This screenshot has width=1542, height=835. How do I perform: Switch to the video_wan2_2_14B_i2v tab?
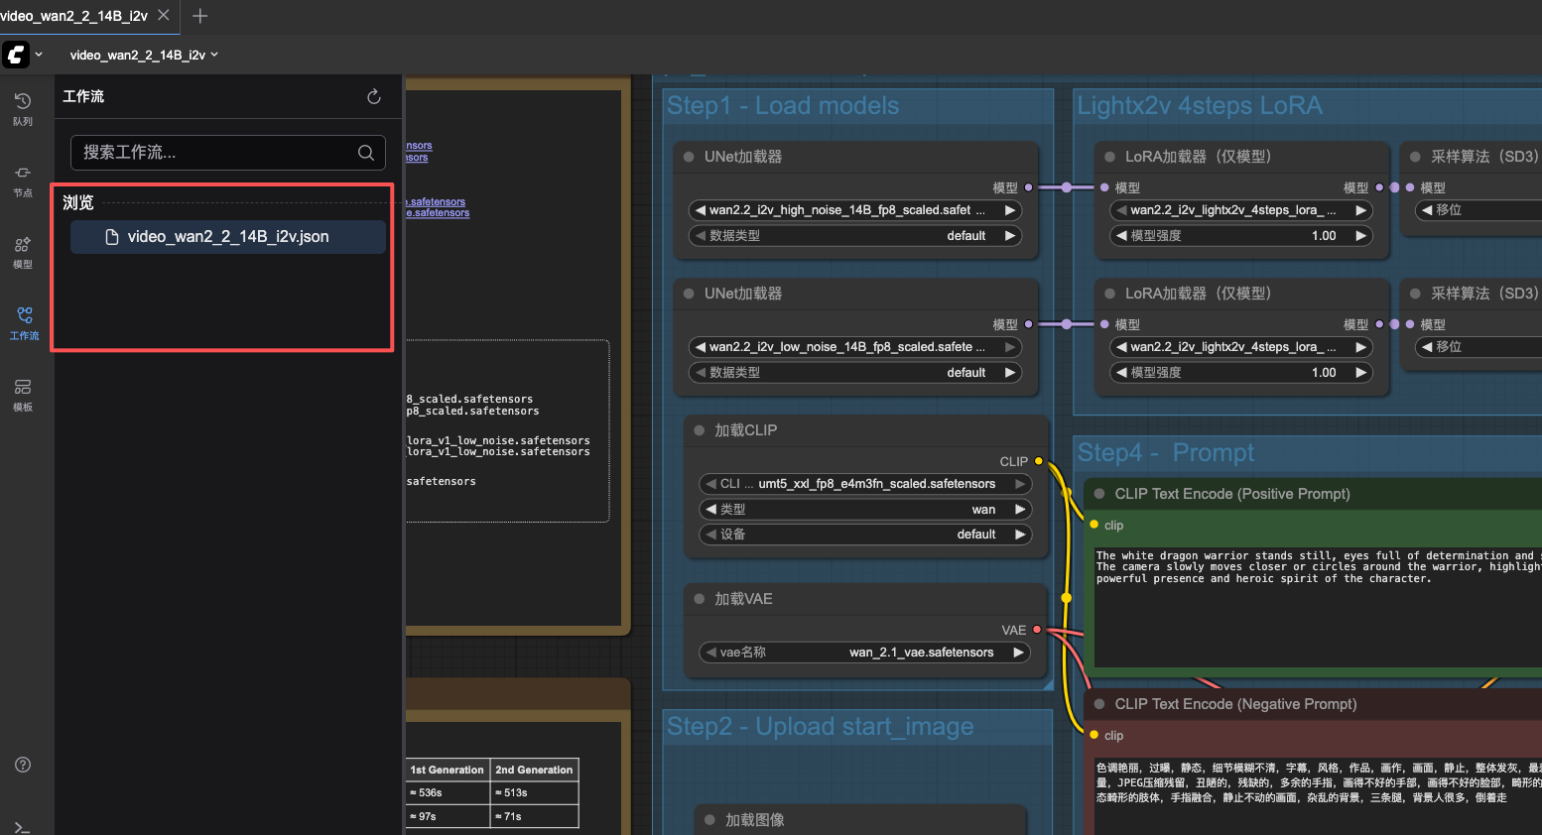[x=74, y=16]
